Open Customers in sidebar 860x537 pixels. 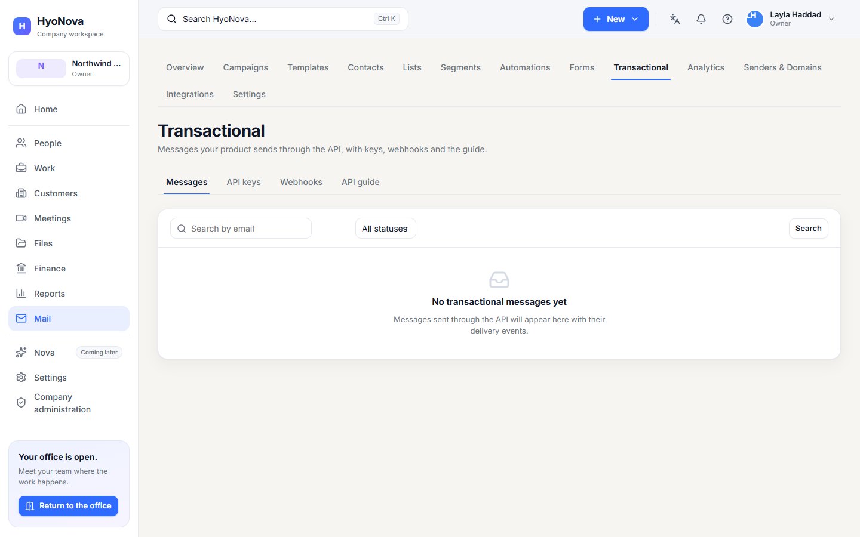tap(69, 193)
